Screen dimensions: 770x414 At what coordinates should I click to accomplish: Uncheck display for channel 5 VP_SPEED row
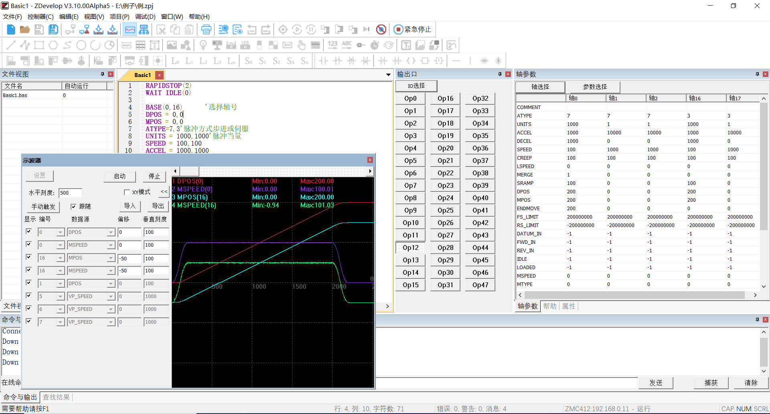[x=28, y=296]
